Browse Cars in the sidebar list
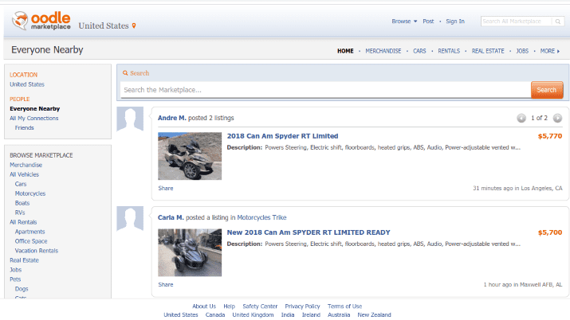 coord(21,184)
